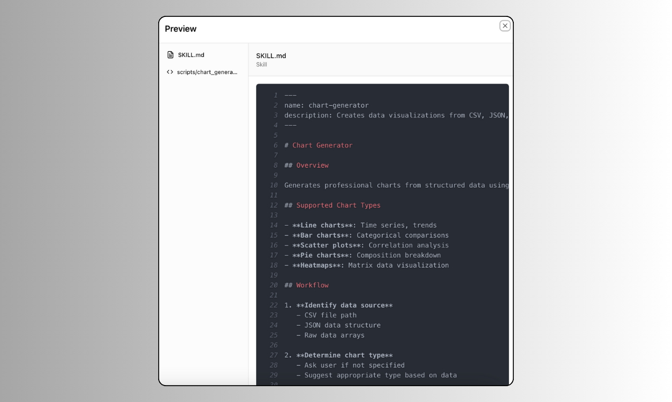Close the Preview dialog

coord(505,26)
